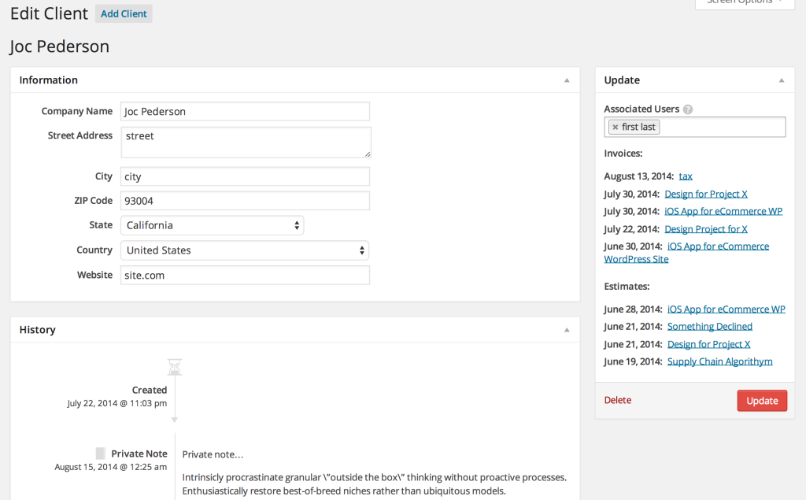Open the "Supply Chain Algorithm" estimate
This screenshot has width=806, height=500.
(719, 361)
